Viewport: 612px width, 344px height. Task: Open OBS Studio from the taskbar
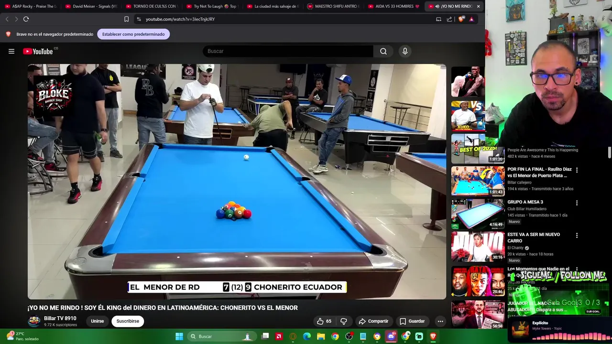point(349,336)
